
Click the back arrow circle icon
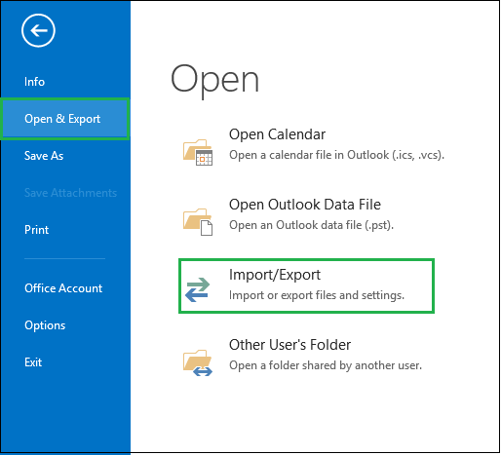[x=38, y=30]
